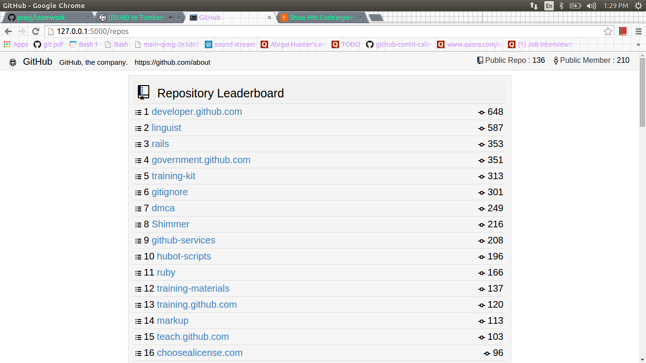Open the ruby repository link
The width and height of the screenshot is (646, 363).
tap(166, 273)
